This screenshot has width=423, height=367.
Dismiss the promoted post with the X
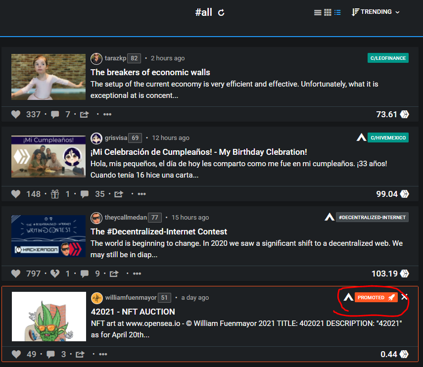coord(404,297)
